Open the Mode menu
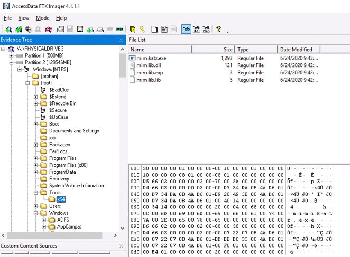 coord(42,18)
